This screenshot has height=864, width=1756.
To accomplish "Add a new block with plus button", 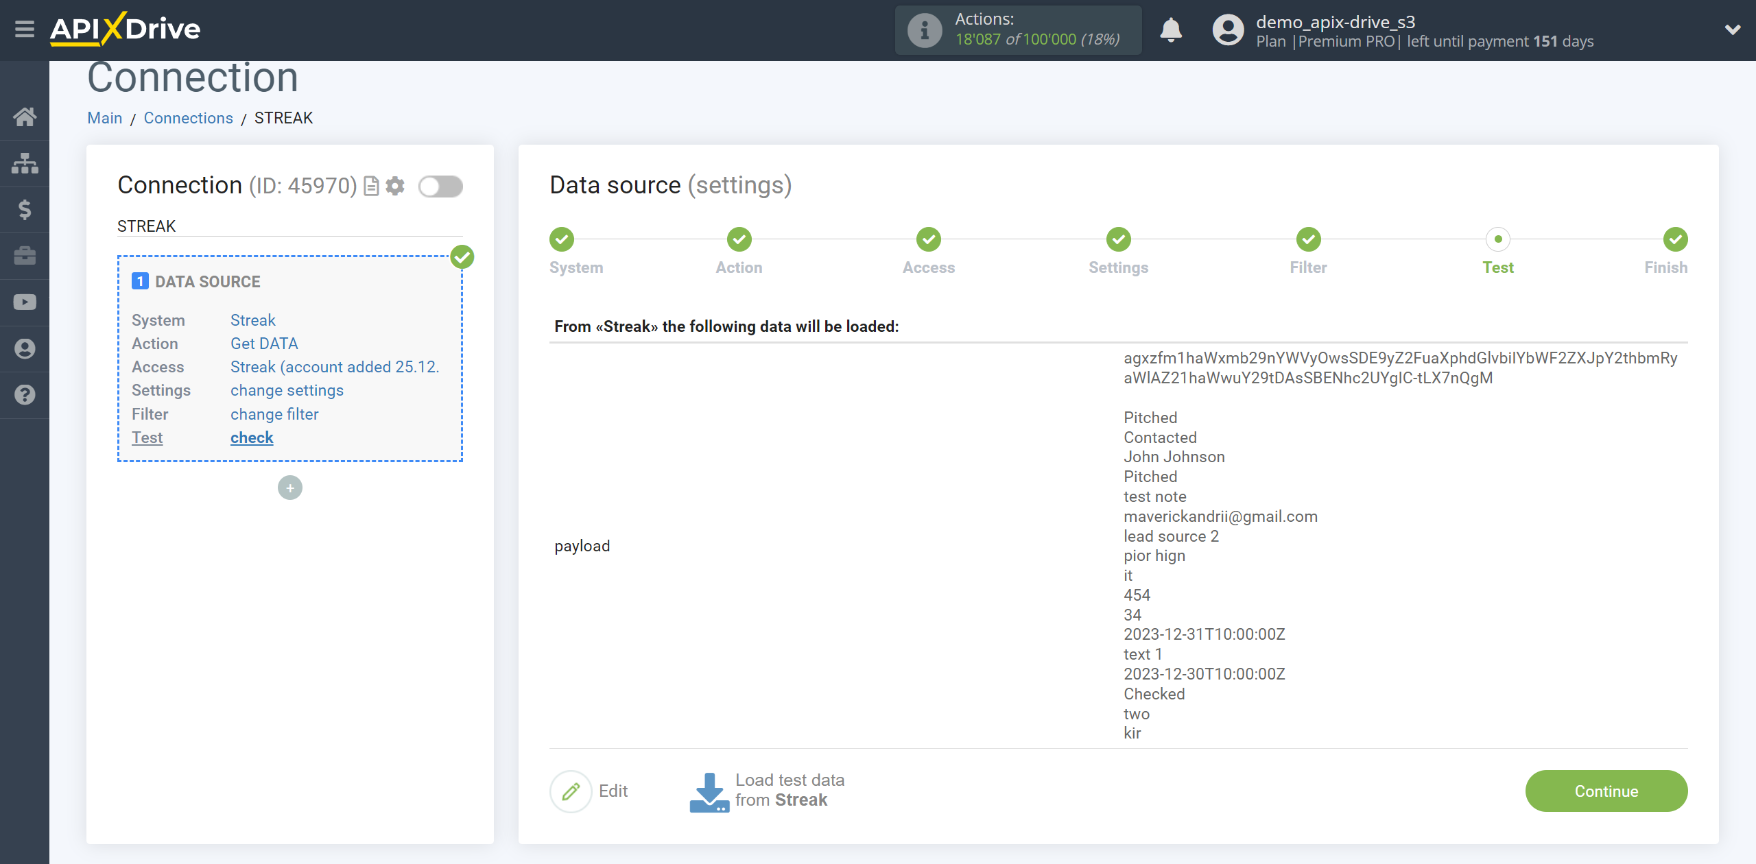I will pyautogui.click(x=290, y=488).
